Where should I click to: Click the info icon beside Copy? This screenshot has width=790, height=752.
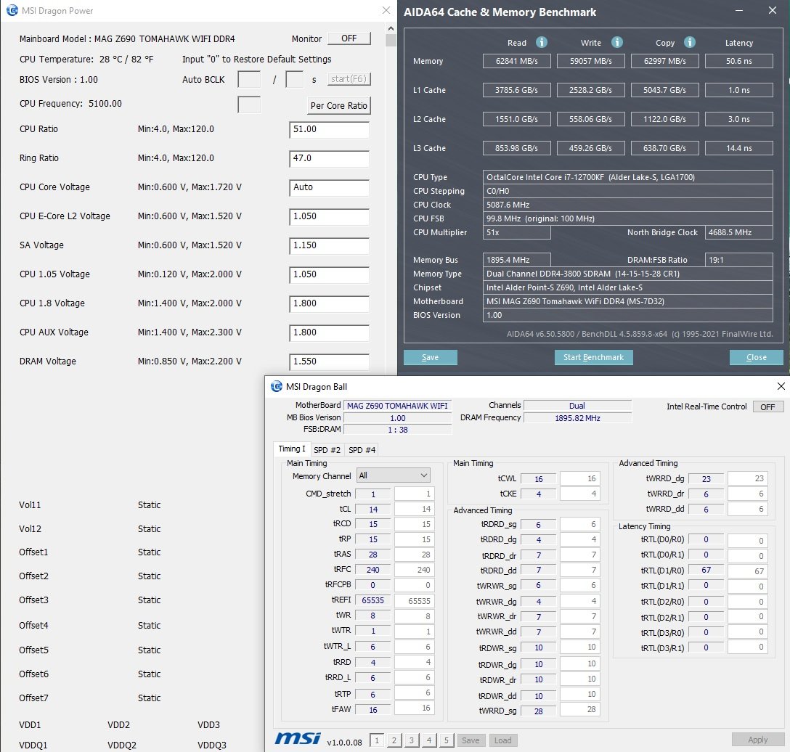click(x=690, y=42)
